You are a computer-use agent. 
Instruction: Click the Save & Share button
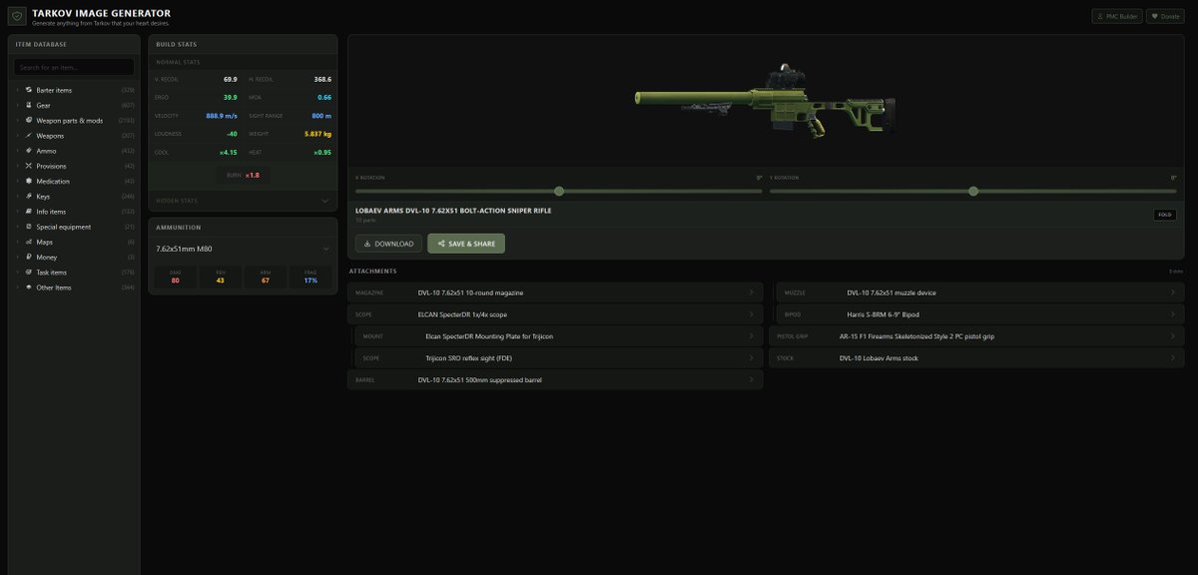[466, 244]
